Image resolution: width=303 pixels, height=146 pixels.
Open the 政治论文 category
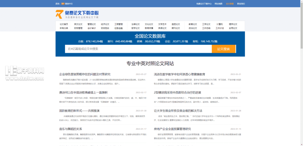point(193,28)
